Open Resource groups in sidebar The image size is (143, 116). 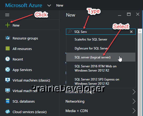pos(25,38)
